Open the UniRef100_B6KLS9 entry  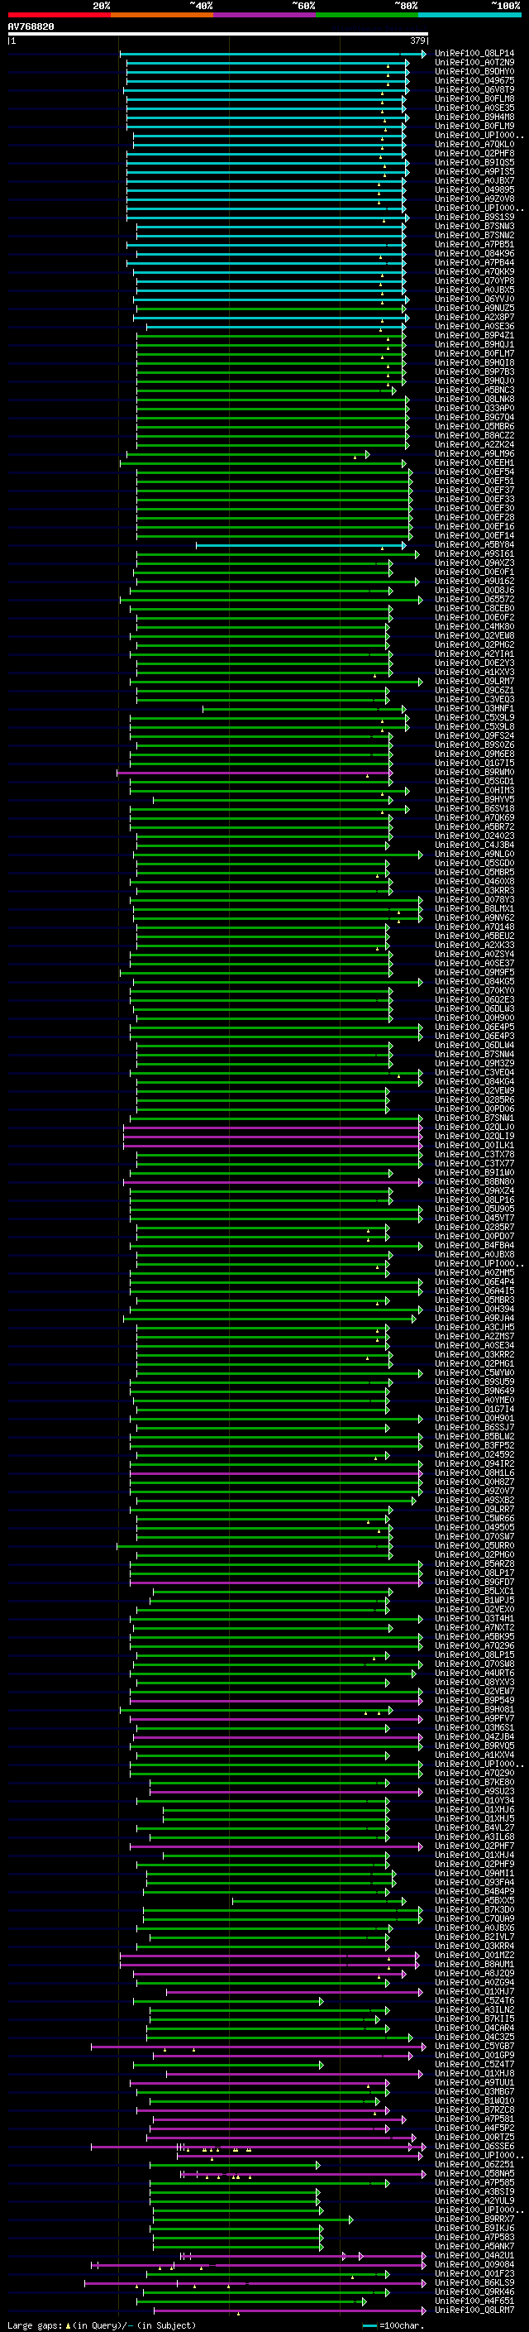click(x=474, y=2283)
